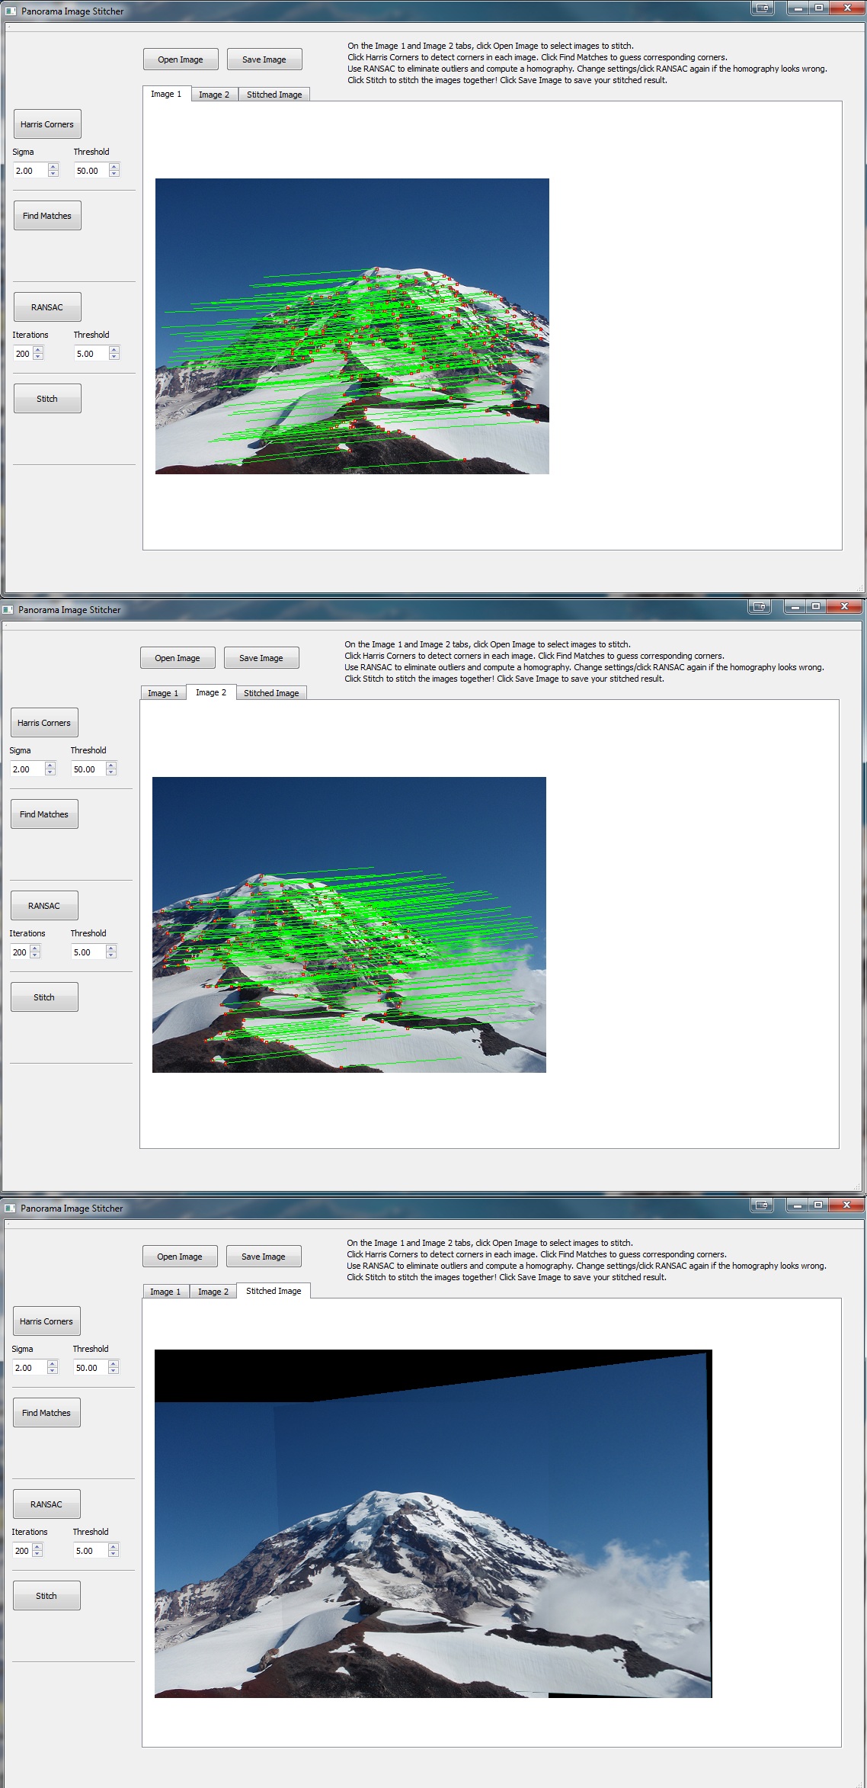The image size is (867, 1788).
Task: Increase Threshold 50.00 with up arrow in Image 1 window
Action: point(114,167)
